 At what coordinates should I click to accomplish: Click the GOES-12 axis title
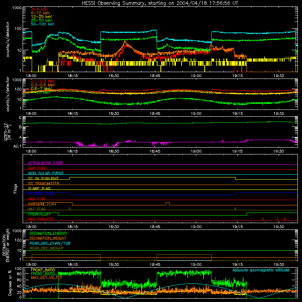click(x=7, y=132)
